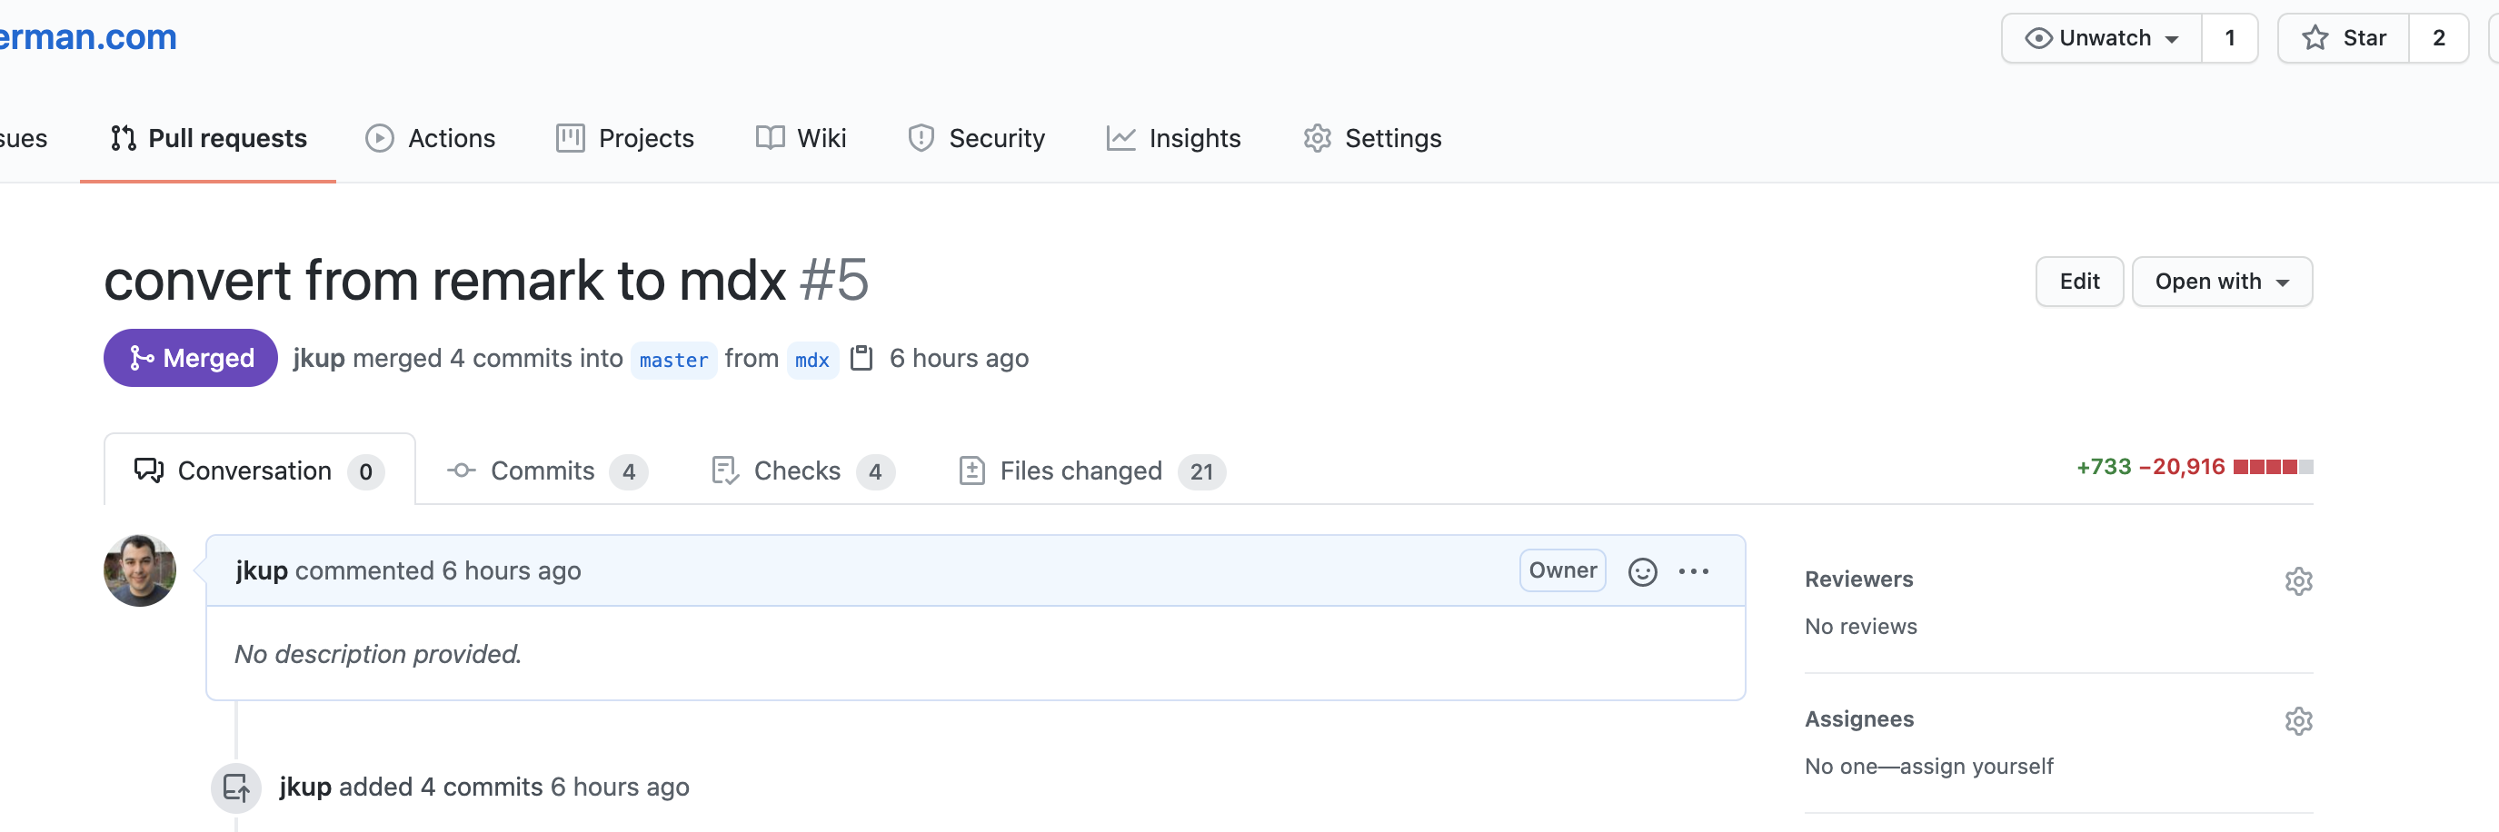Expand the Unwatch notifications dropdown

coord(2101,38)
